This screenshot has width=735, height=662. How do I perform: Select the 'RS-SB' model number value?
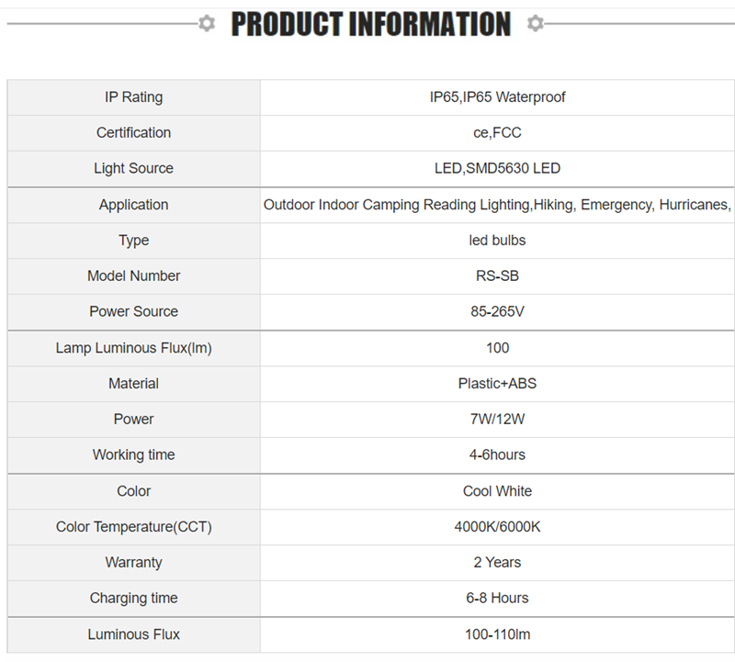click(497, 276)
